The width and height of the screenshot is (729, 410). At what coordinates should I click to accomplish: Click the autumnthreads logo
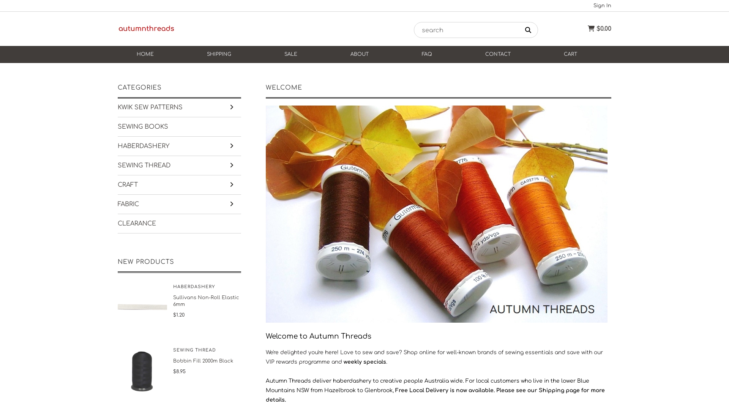(146, 29)
